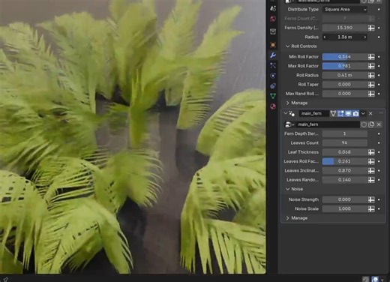The image size is (390, 282).
Task: Toggle attribute input for Min Roll Factor
Action: 371,57
